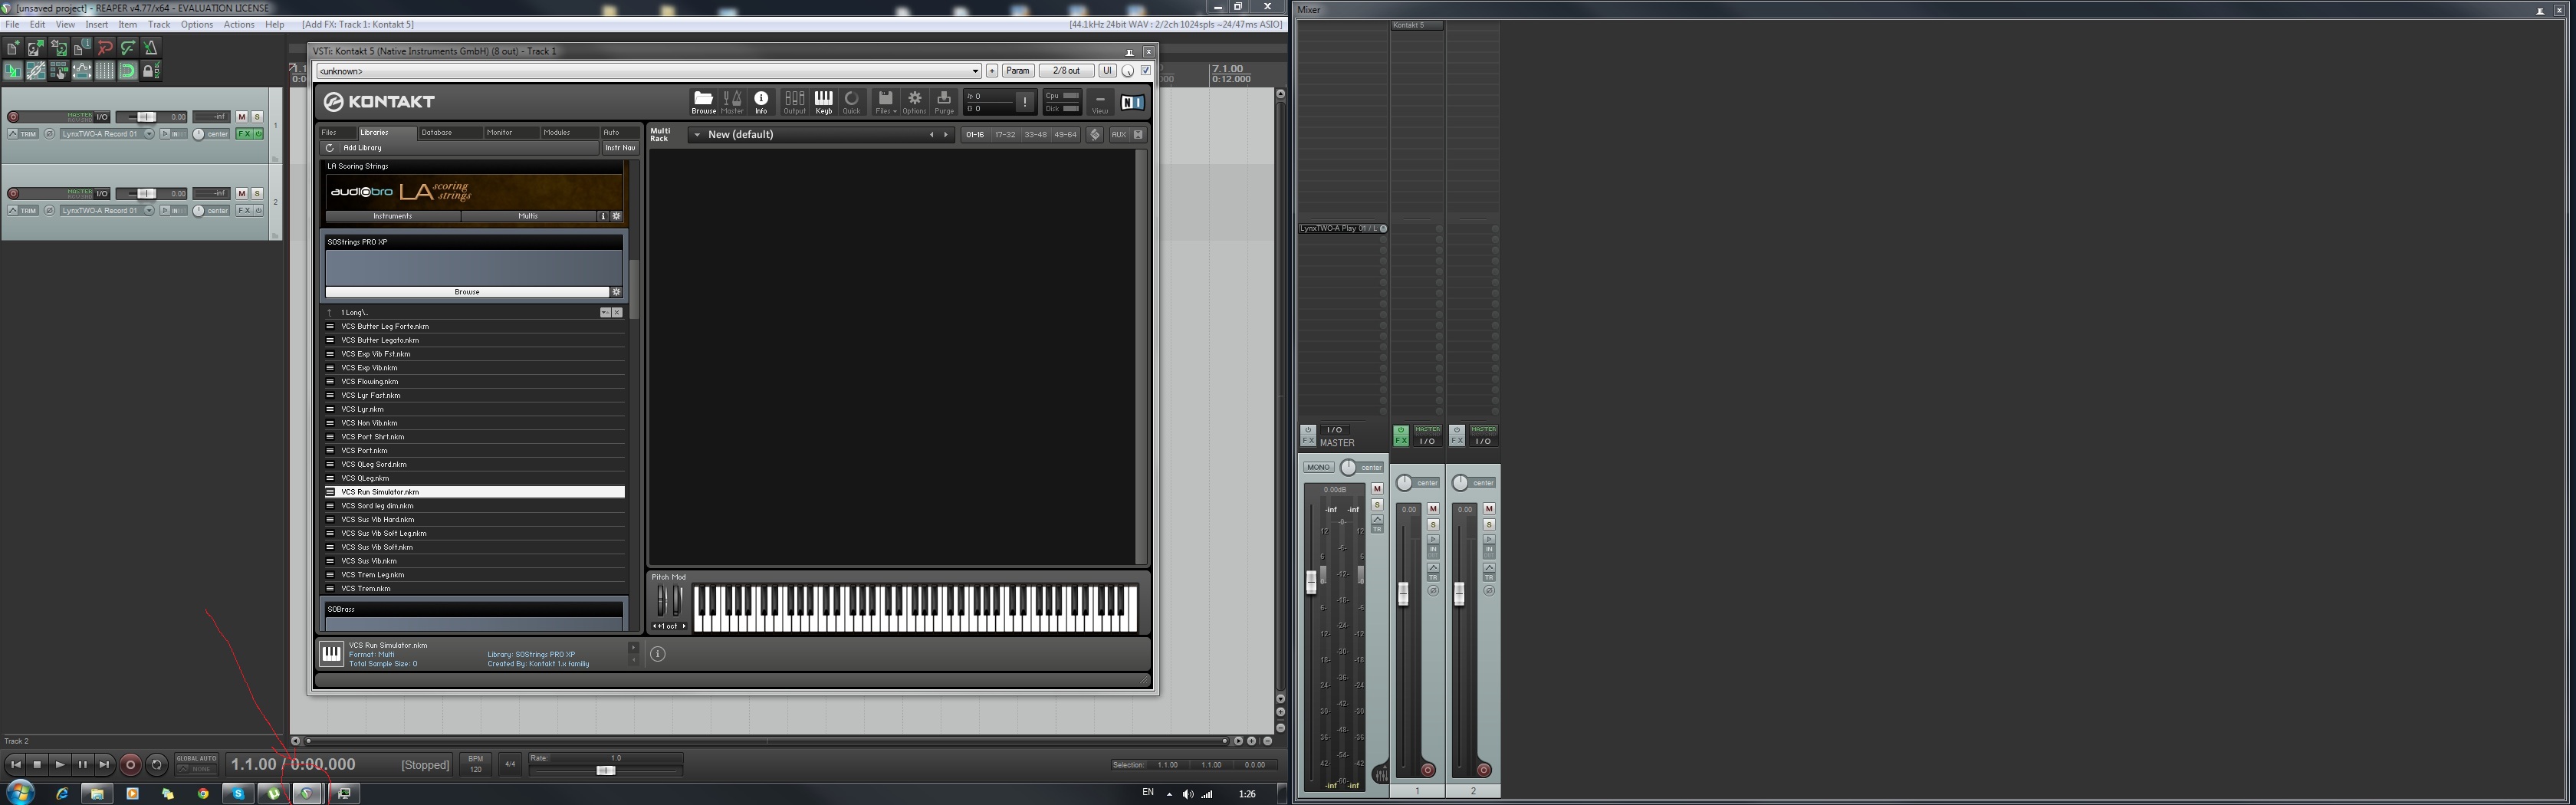Arm track 2 for recording in the track panel

[13, 194]
